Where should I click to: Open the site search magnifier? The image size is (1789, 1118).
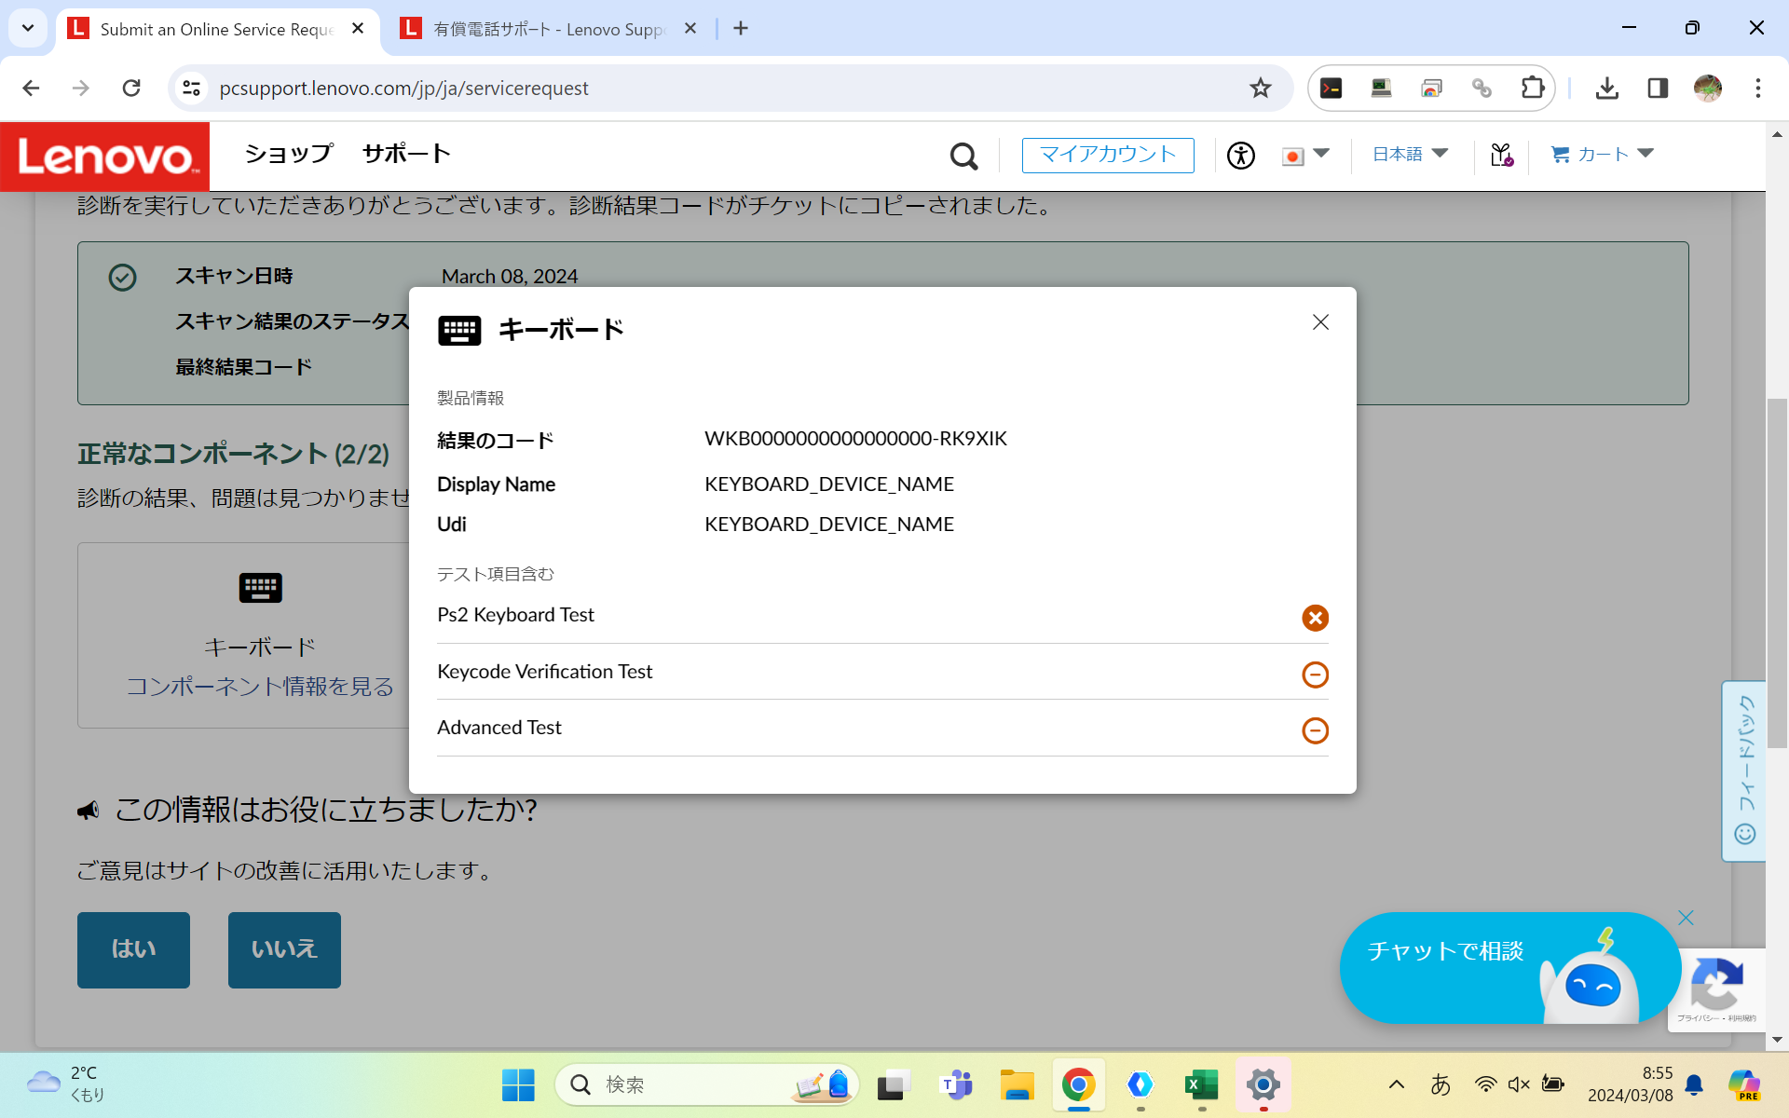(963, 156)
